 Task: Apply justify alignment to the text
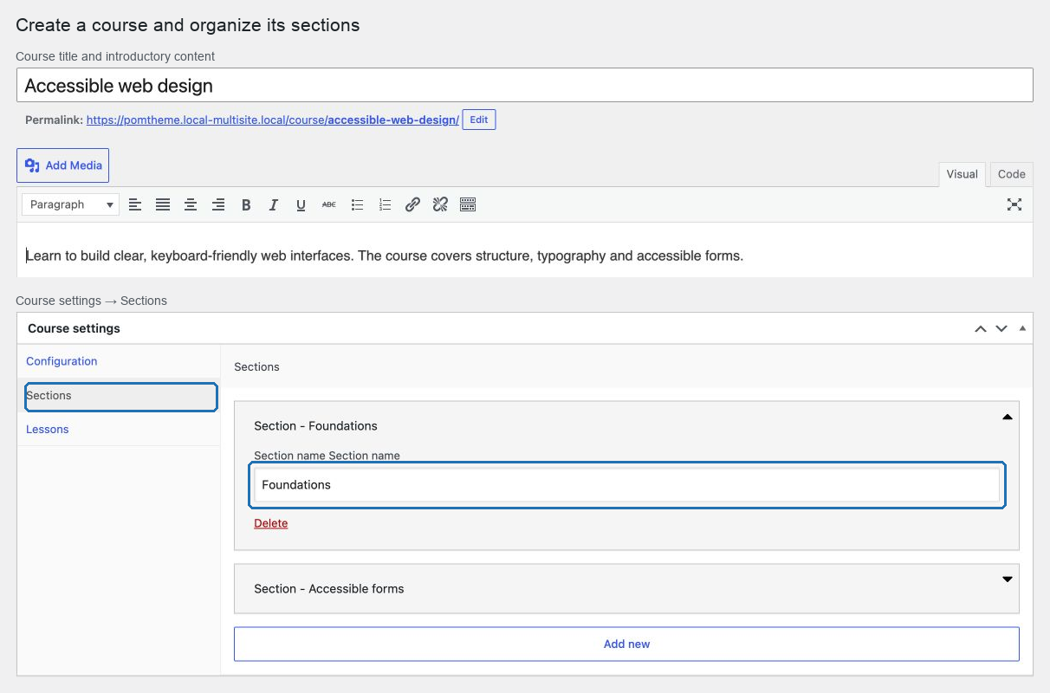coord(163,204)
